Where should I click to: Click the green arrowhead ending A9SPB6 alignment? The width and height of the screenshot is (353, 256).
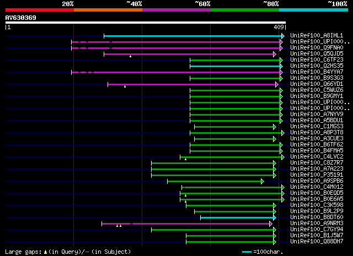[x=263, y=181]
